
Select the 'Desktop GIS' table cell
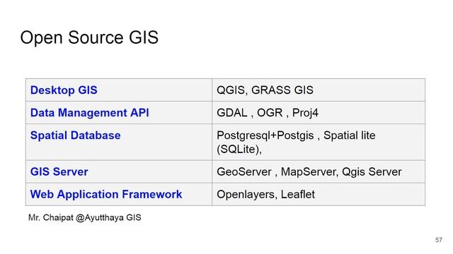[x=119, y=90]
